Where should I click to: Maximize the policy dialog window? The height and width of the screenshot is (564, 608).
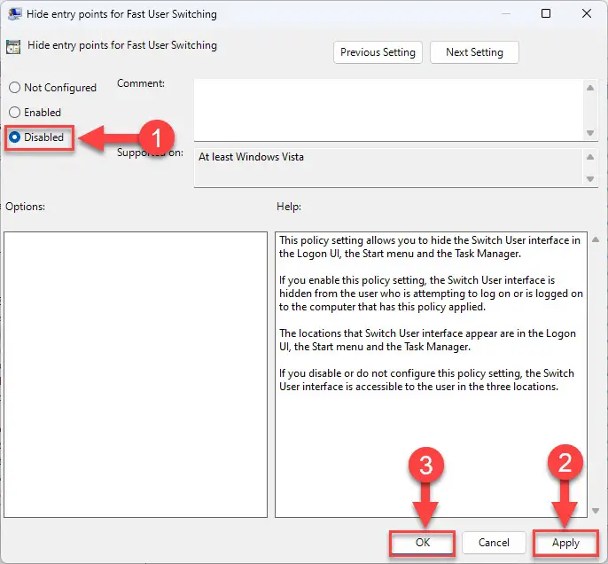[x=546, y=13]
